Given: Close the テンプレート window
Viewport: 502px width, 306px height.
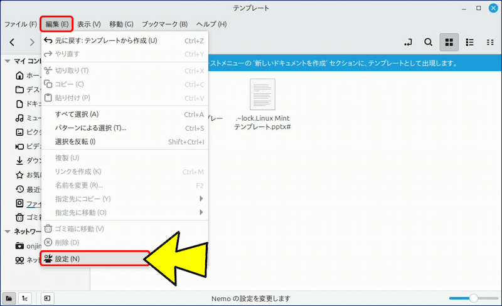Looking at the screenshot, I should (493, 8).
